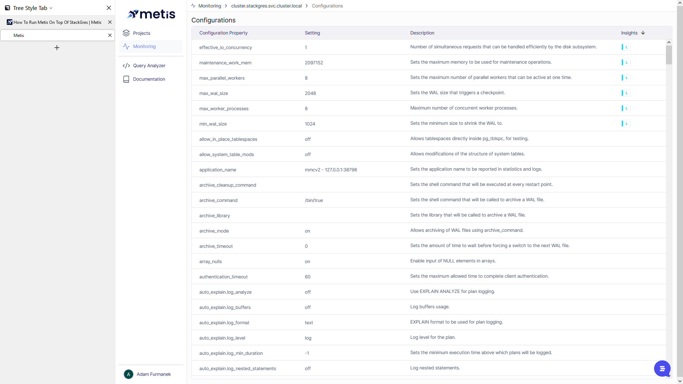Select the auto_explain.log_analyze property
Image resolution: width=683 pixels, height=384 pixels.
[225, 292]
